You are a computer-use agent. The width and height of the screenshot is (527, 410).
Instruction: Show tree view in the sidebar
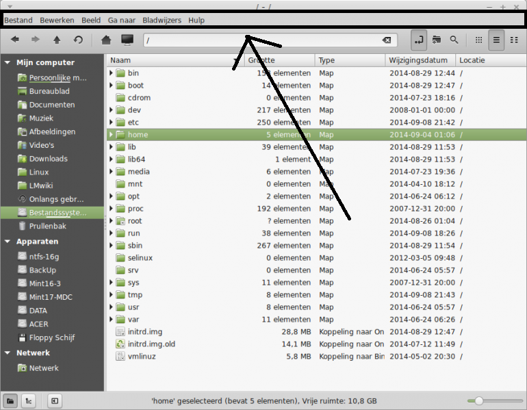tap(29, 400)
